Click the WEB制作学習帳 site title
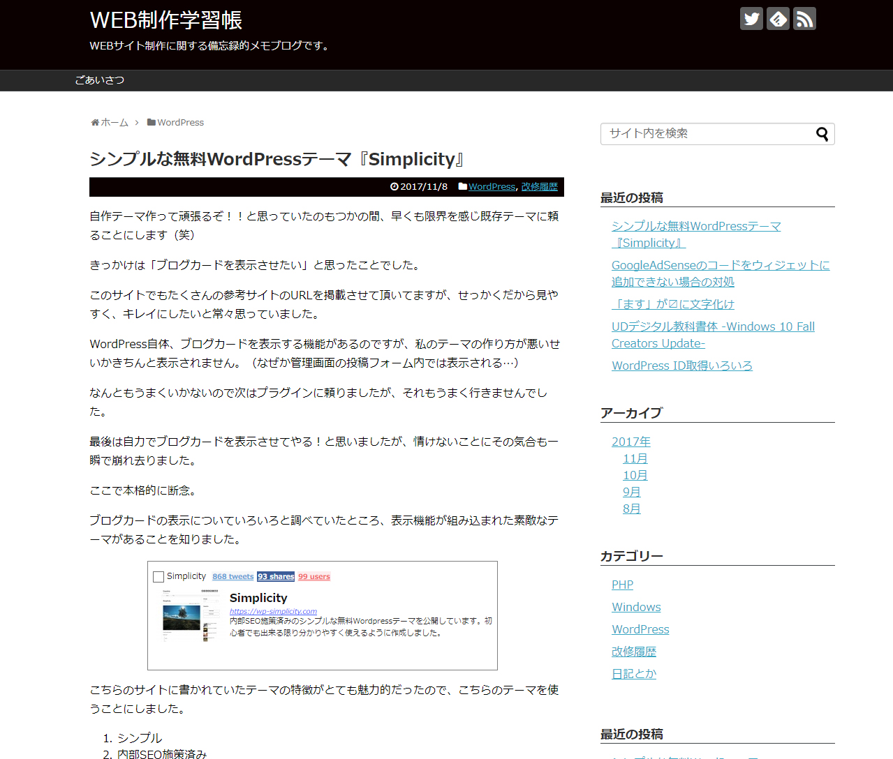The image size is (893, 759). [166, 20]
